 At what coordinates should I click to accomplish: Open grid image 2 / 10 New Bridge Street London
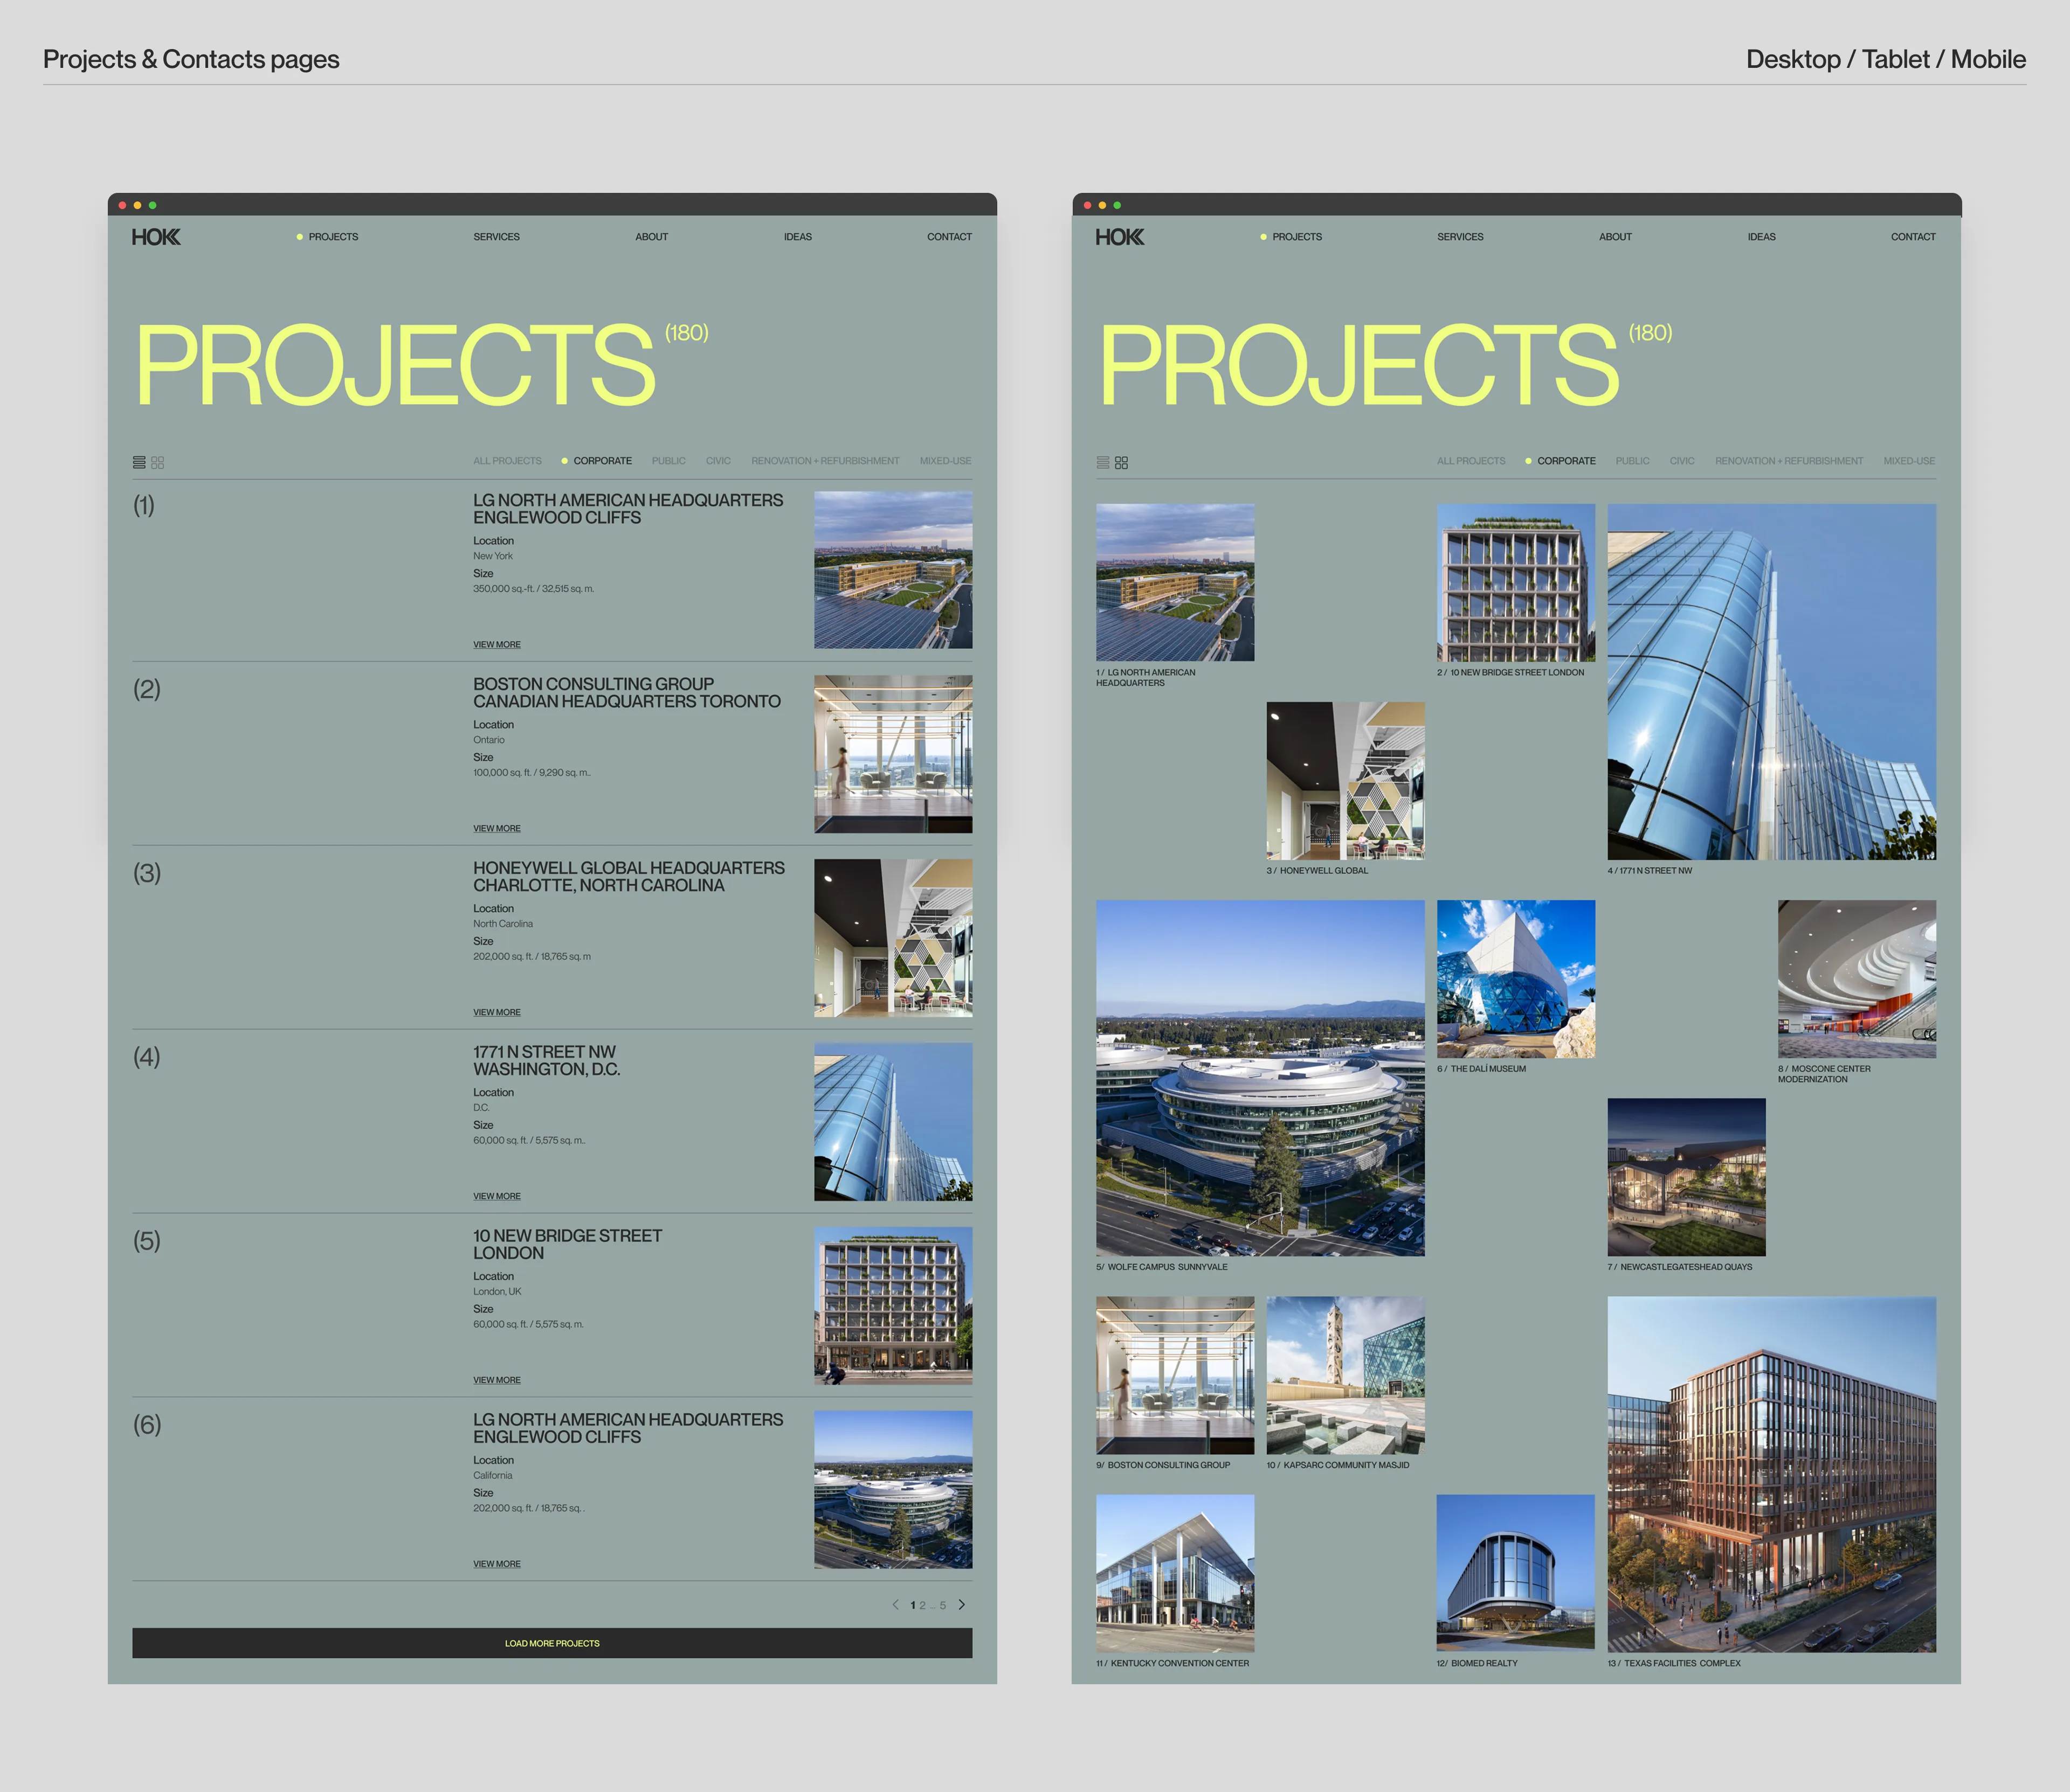point(1516,582)
